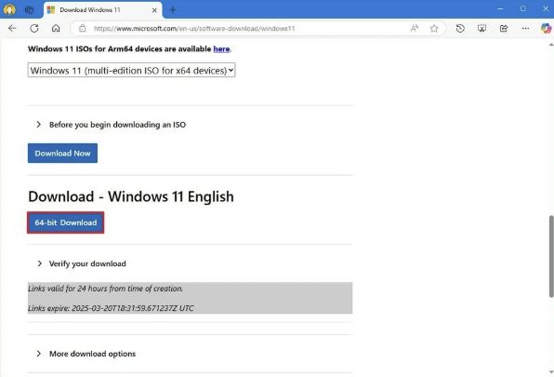
Task: Open a new browser tab with plus
Action: point(172,10)
